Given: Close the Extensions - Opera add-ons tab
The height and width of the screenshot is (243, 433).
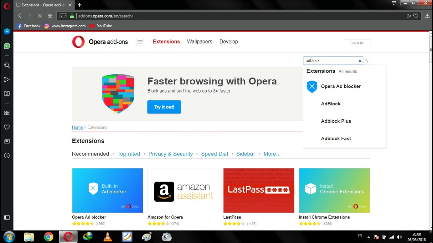Looking at the screenshot, I should (70, 5).
